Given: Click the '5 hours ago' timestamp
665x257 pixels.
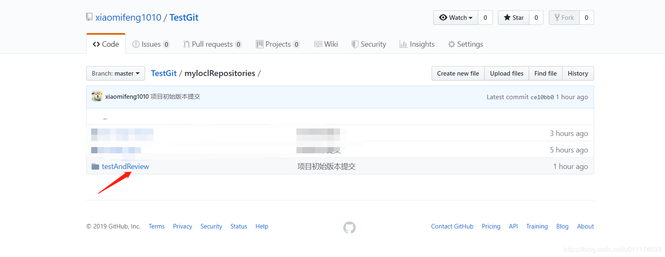Looking at the screenshot, I should pyautogui.click(x=569, y=150).
